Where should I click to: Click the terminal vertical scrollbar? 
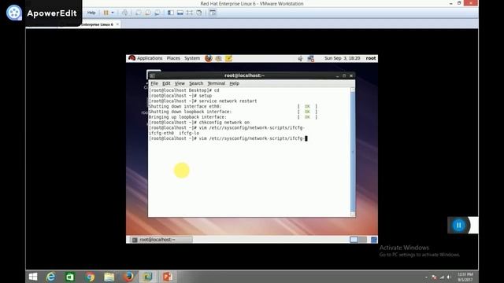pos(353,151)
